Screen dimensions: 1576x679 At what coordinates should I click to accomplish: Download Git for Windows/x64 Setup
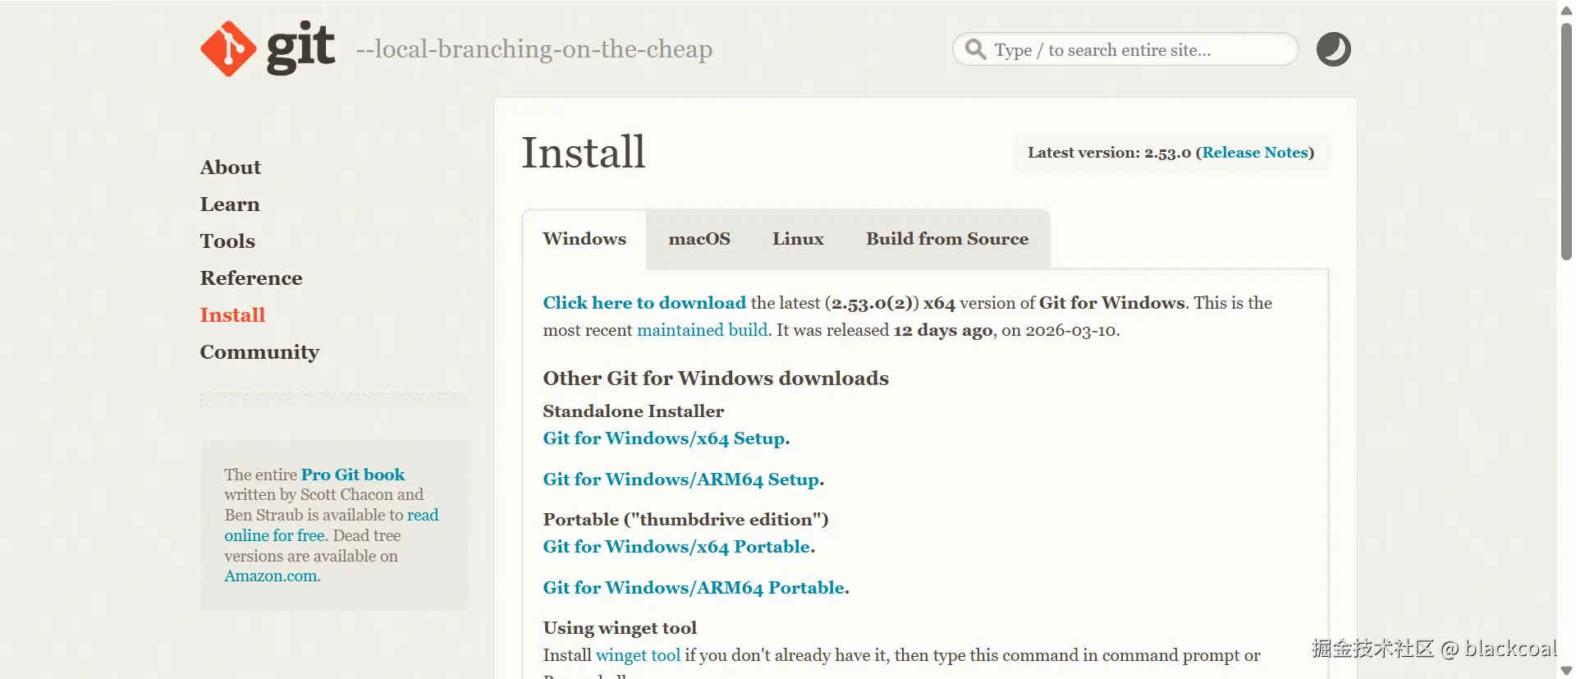(x=664, y=438)
